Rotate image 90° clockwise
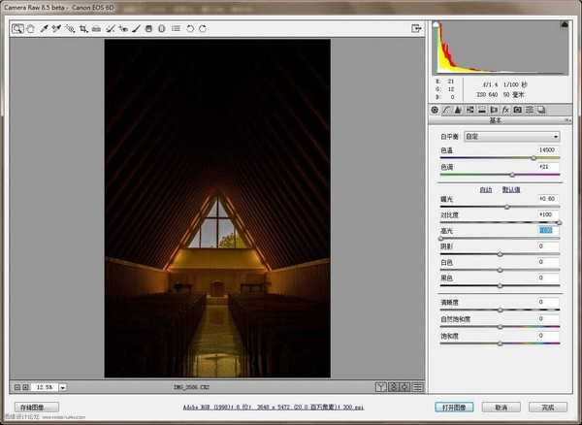This screenshot has width=582, height=425. (x=203, y=29)
